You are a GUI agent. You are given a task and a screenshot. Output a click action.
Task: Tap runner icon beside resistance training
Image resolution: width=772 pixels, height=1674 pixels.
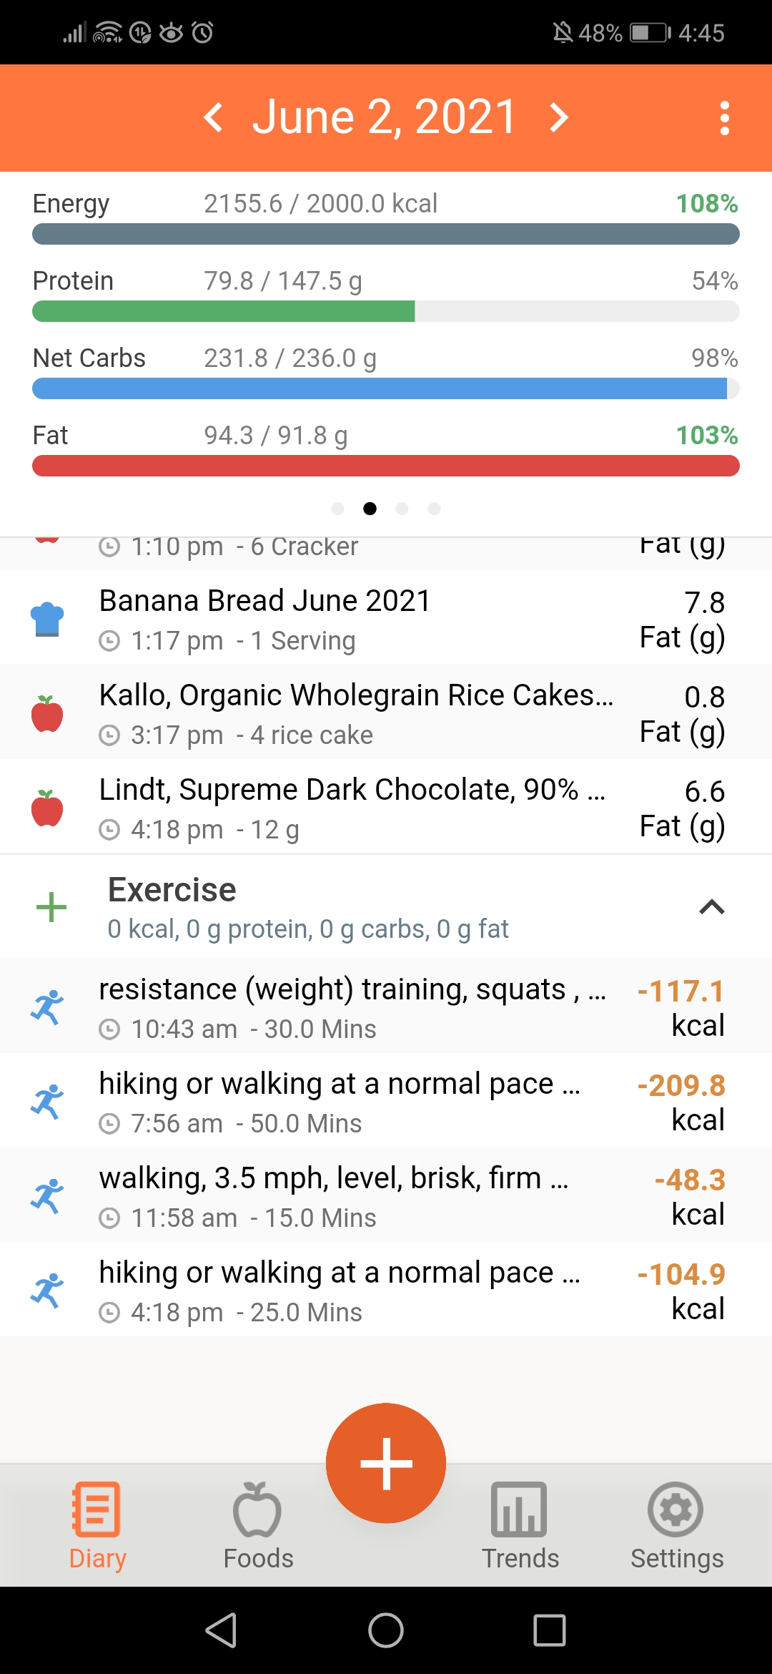47,1007
